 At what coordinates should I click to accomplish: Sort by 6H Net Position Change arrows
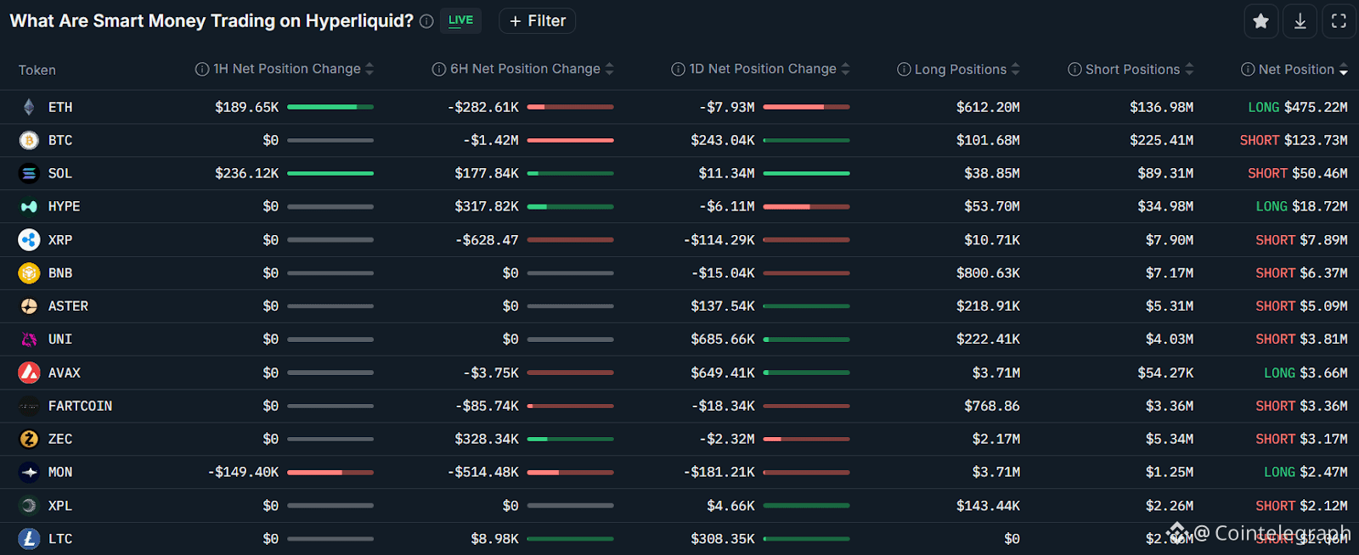pyautogui.click(x=609, y=70)
